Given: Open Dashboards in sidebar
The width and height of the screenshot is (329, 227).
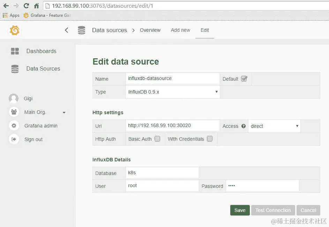Looking at the screenshot, I should [41, 51].
